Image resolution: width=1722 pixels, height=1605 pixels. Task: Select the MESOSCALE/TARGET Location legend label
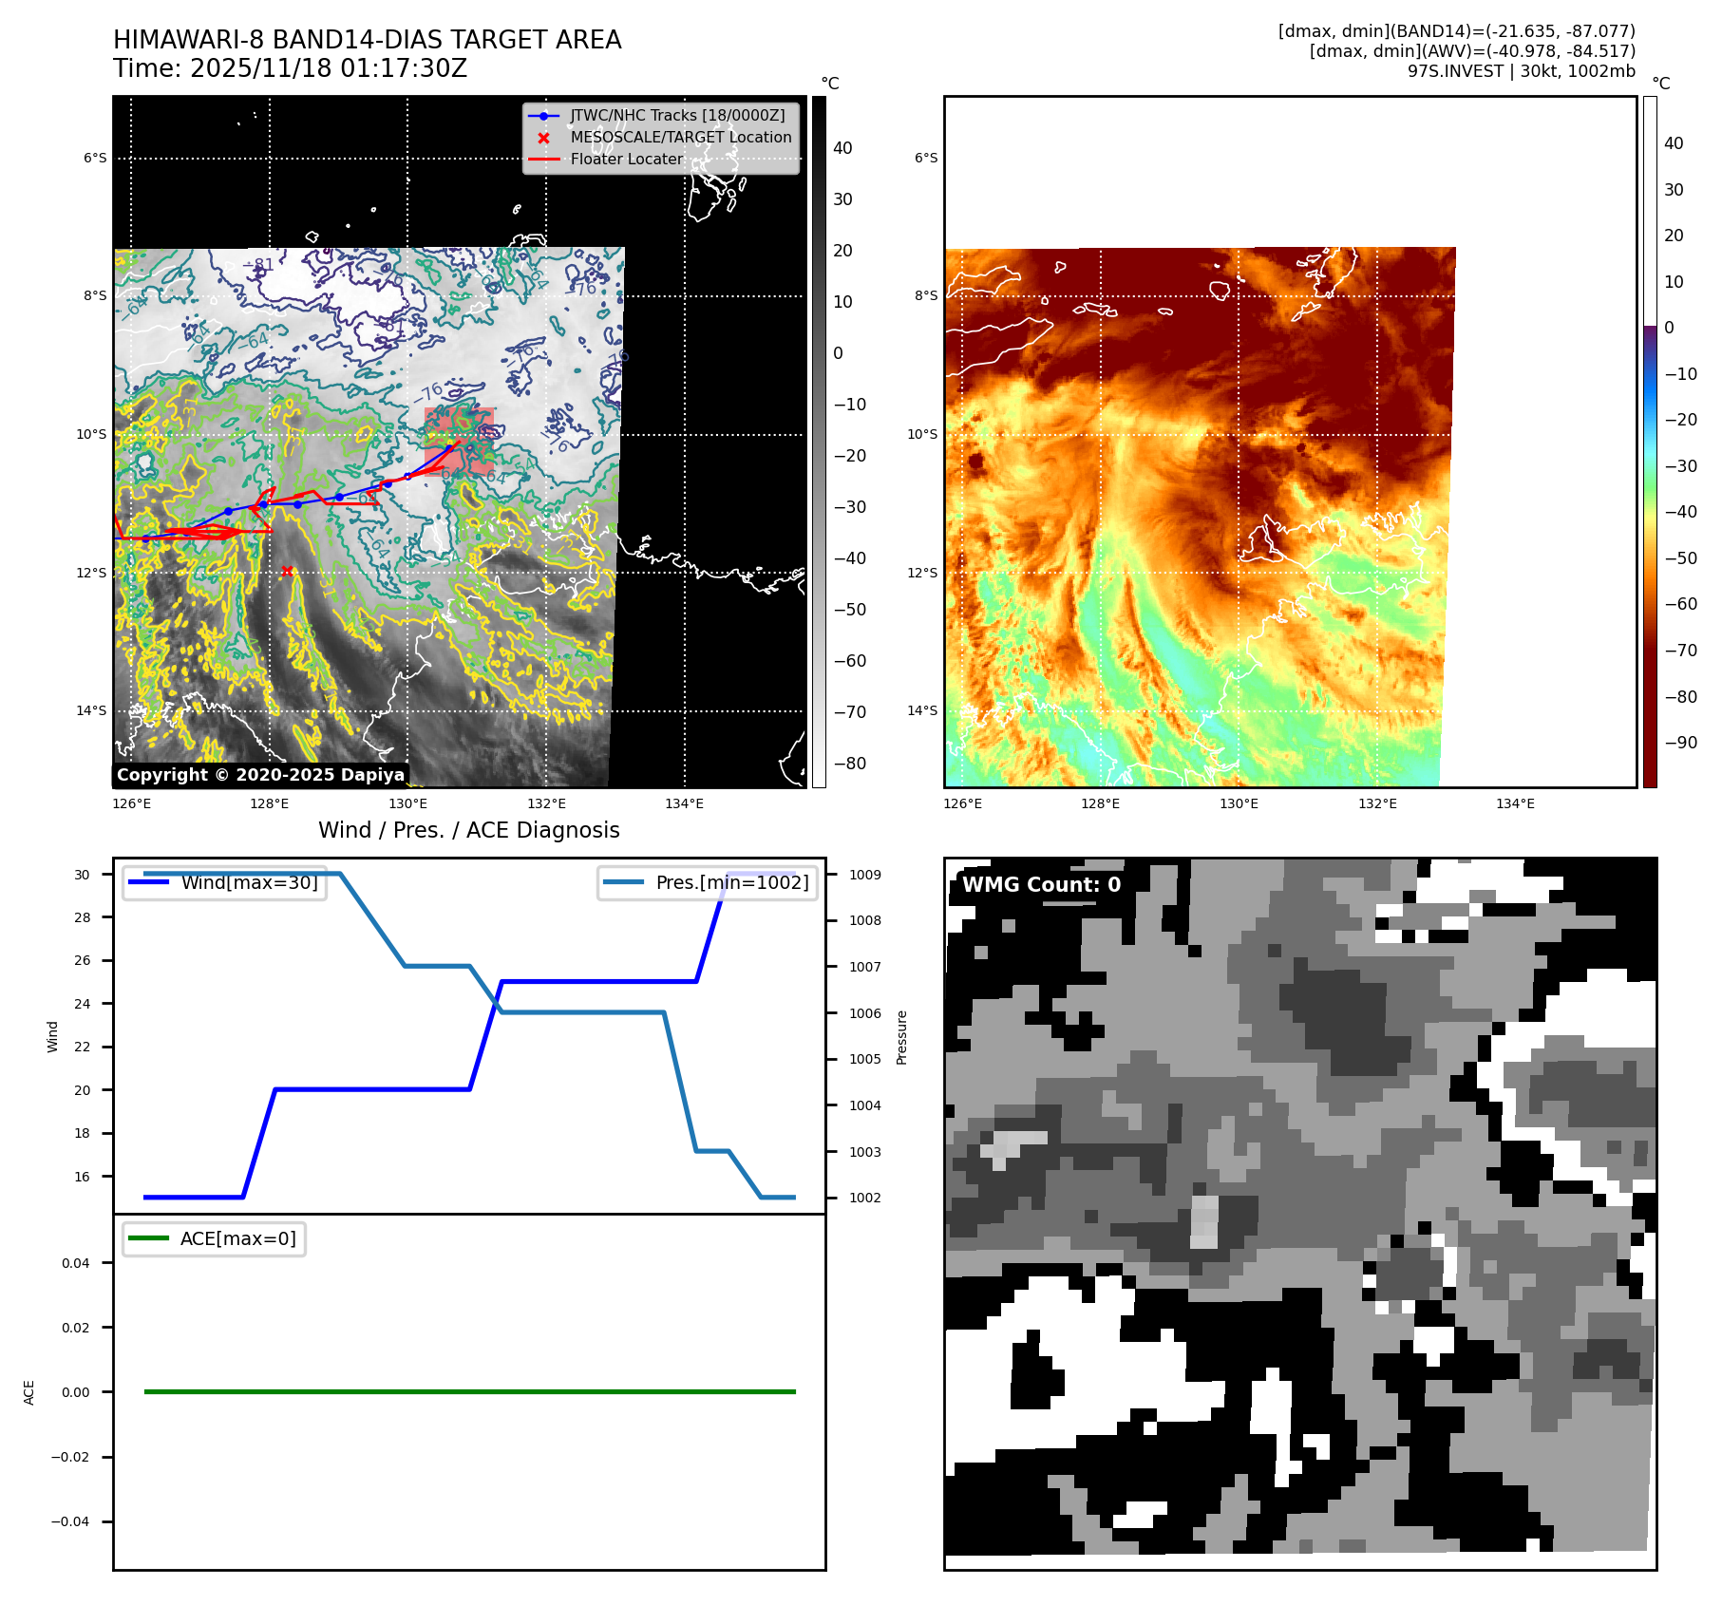680,138
